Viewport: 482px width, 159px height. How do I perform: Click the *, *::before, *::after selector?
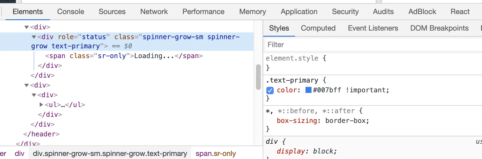[x=310, y=111]
